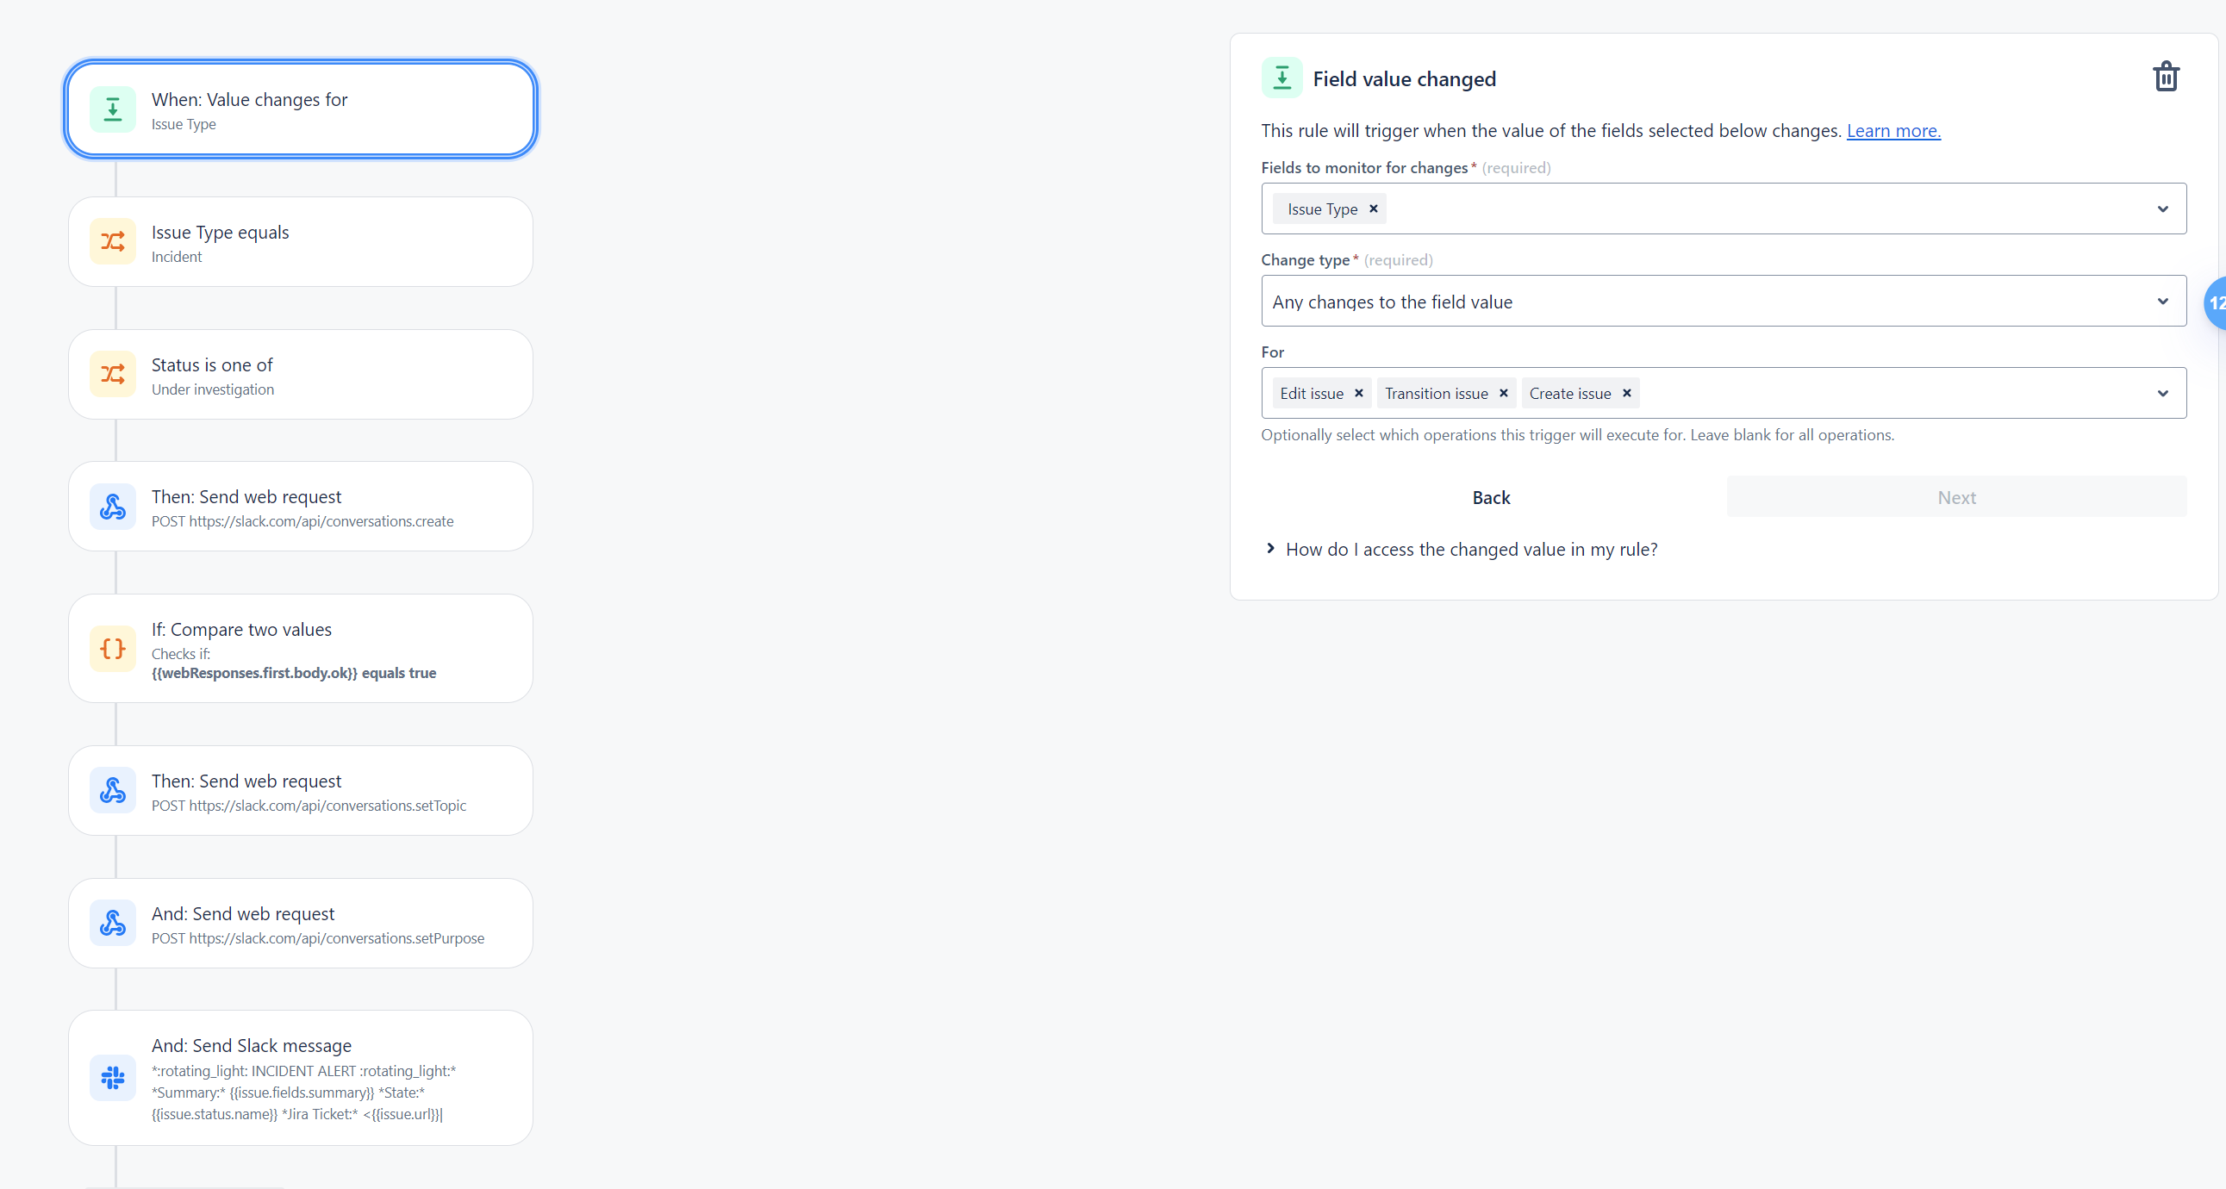Select 'And: Send web request' setPurpose step
The width and height of the screenshot is (2226, 1189).
(301, 923)
